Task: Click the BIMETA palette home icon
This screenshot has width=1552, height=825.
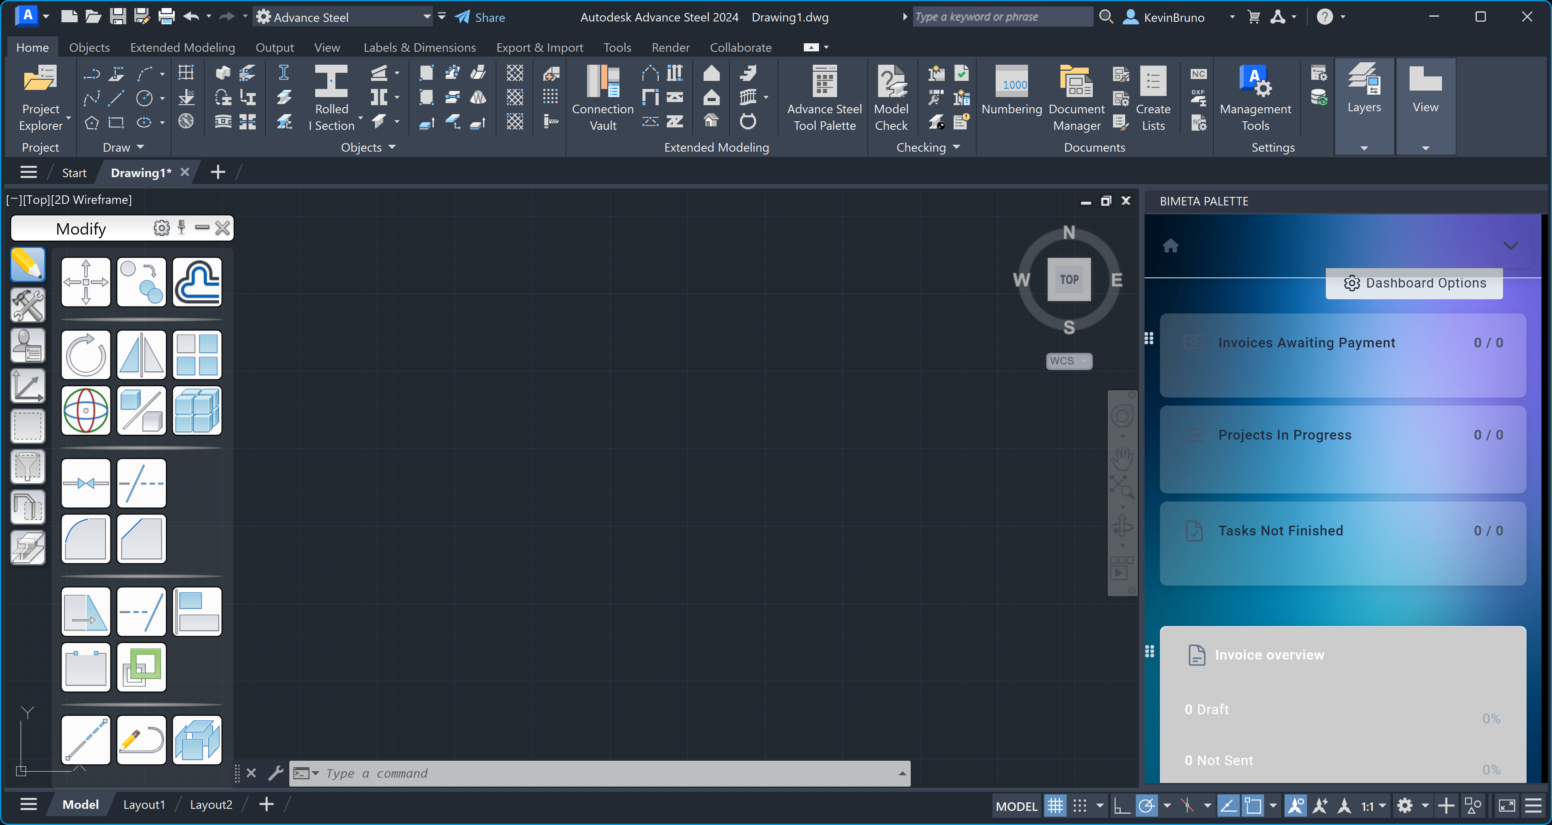Action: tap(1170, 246)
